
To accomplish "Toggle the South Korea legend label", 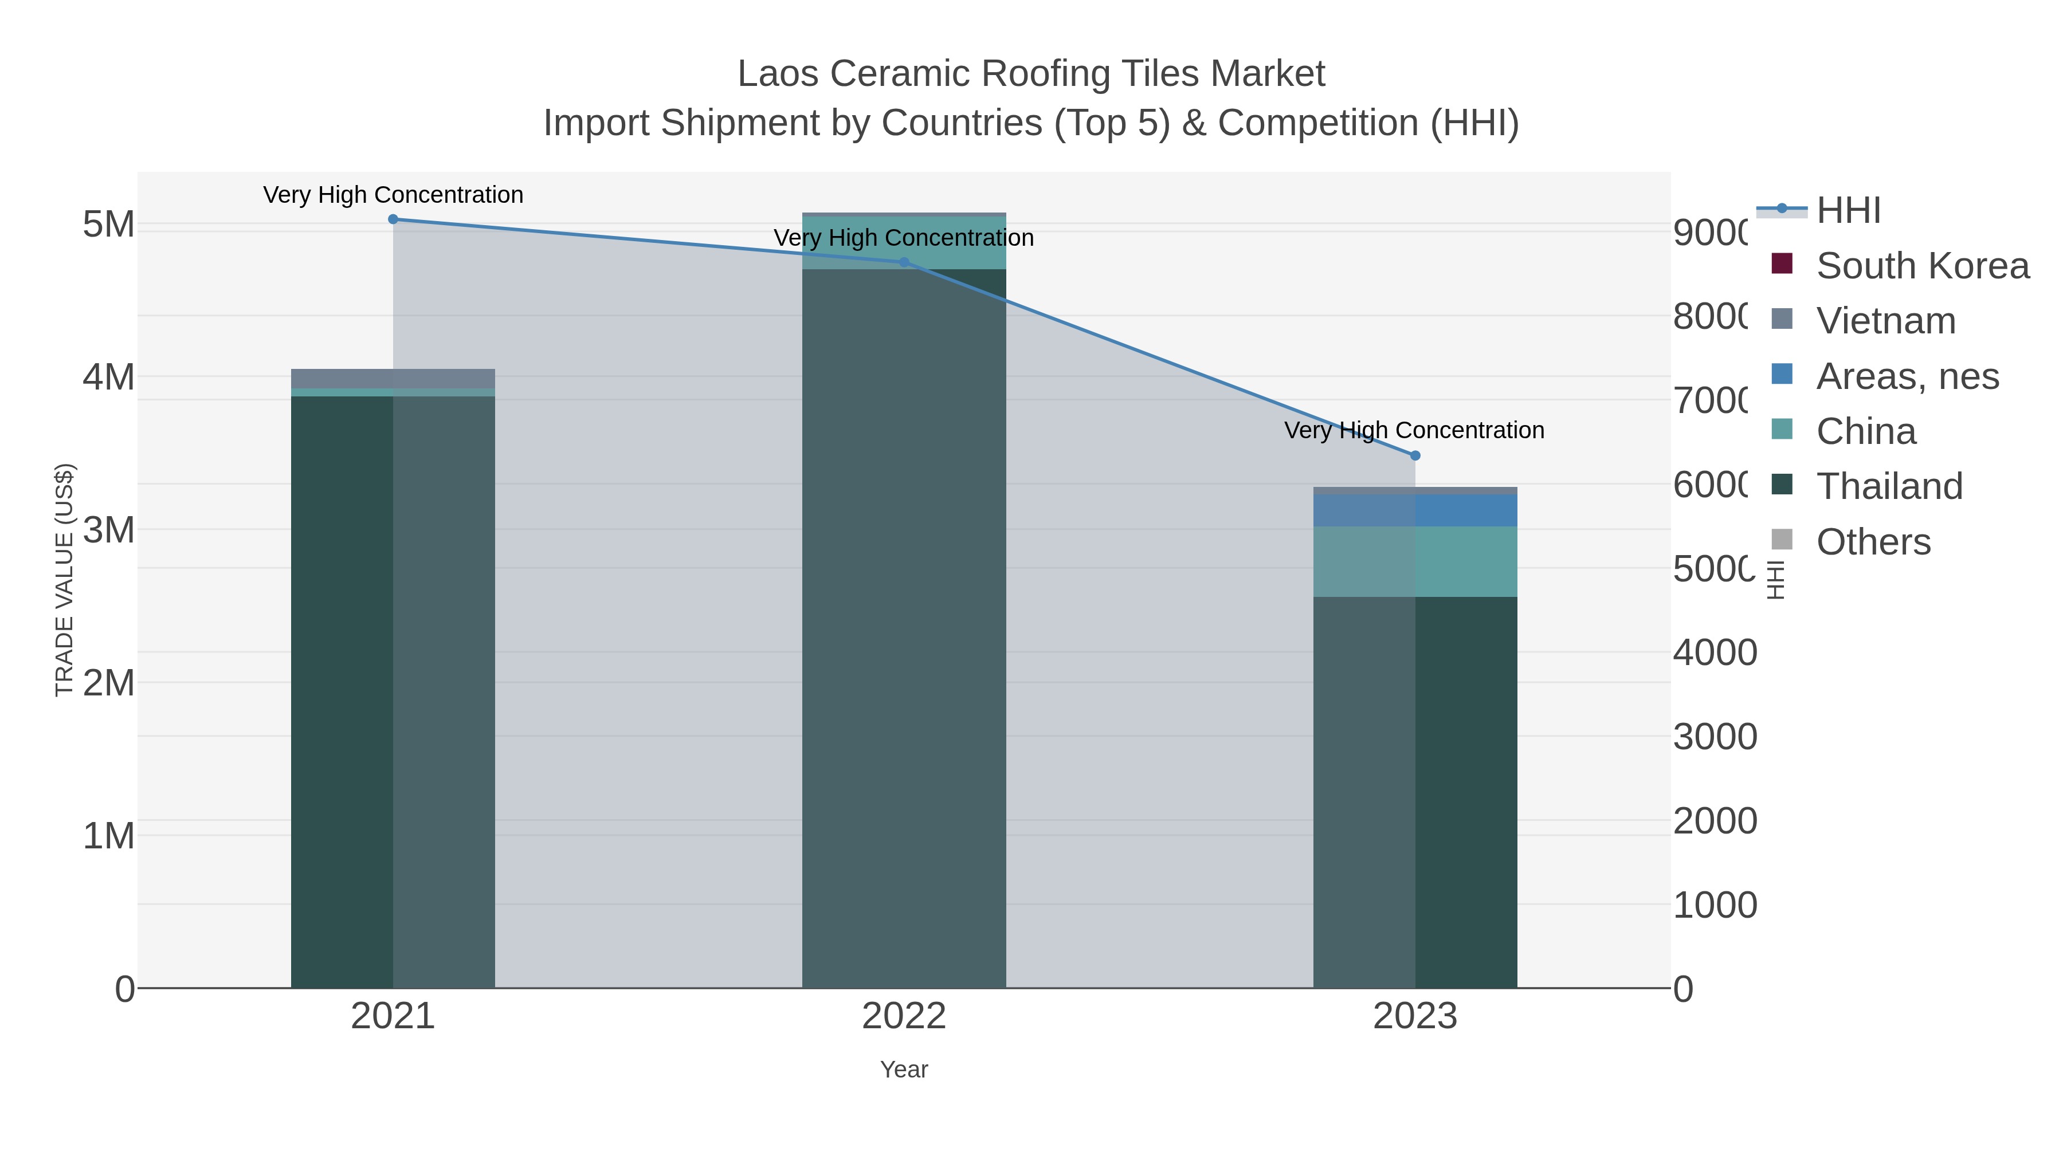I will 1923,266.
